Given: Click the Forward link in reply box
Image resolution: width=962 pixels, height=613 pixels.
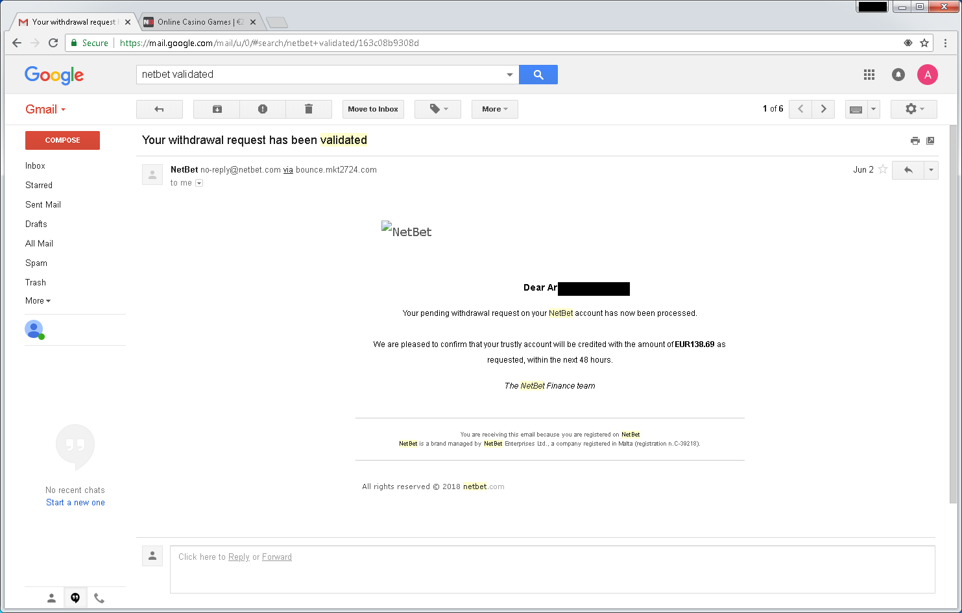Looking at the screenshot, I should tap(277, 557).
